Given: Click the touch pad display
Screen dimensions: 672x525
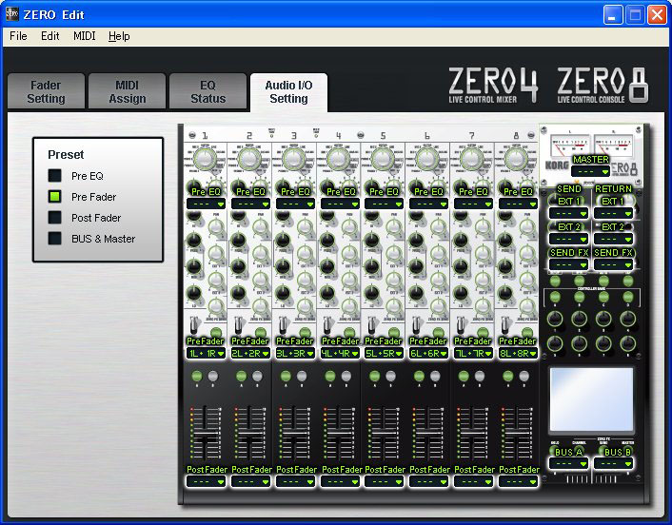Looking at the screenshot, I should tap(591, 399).
